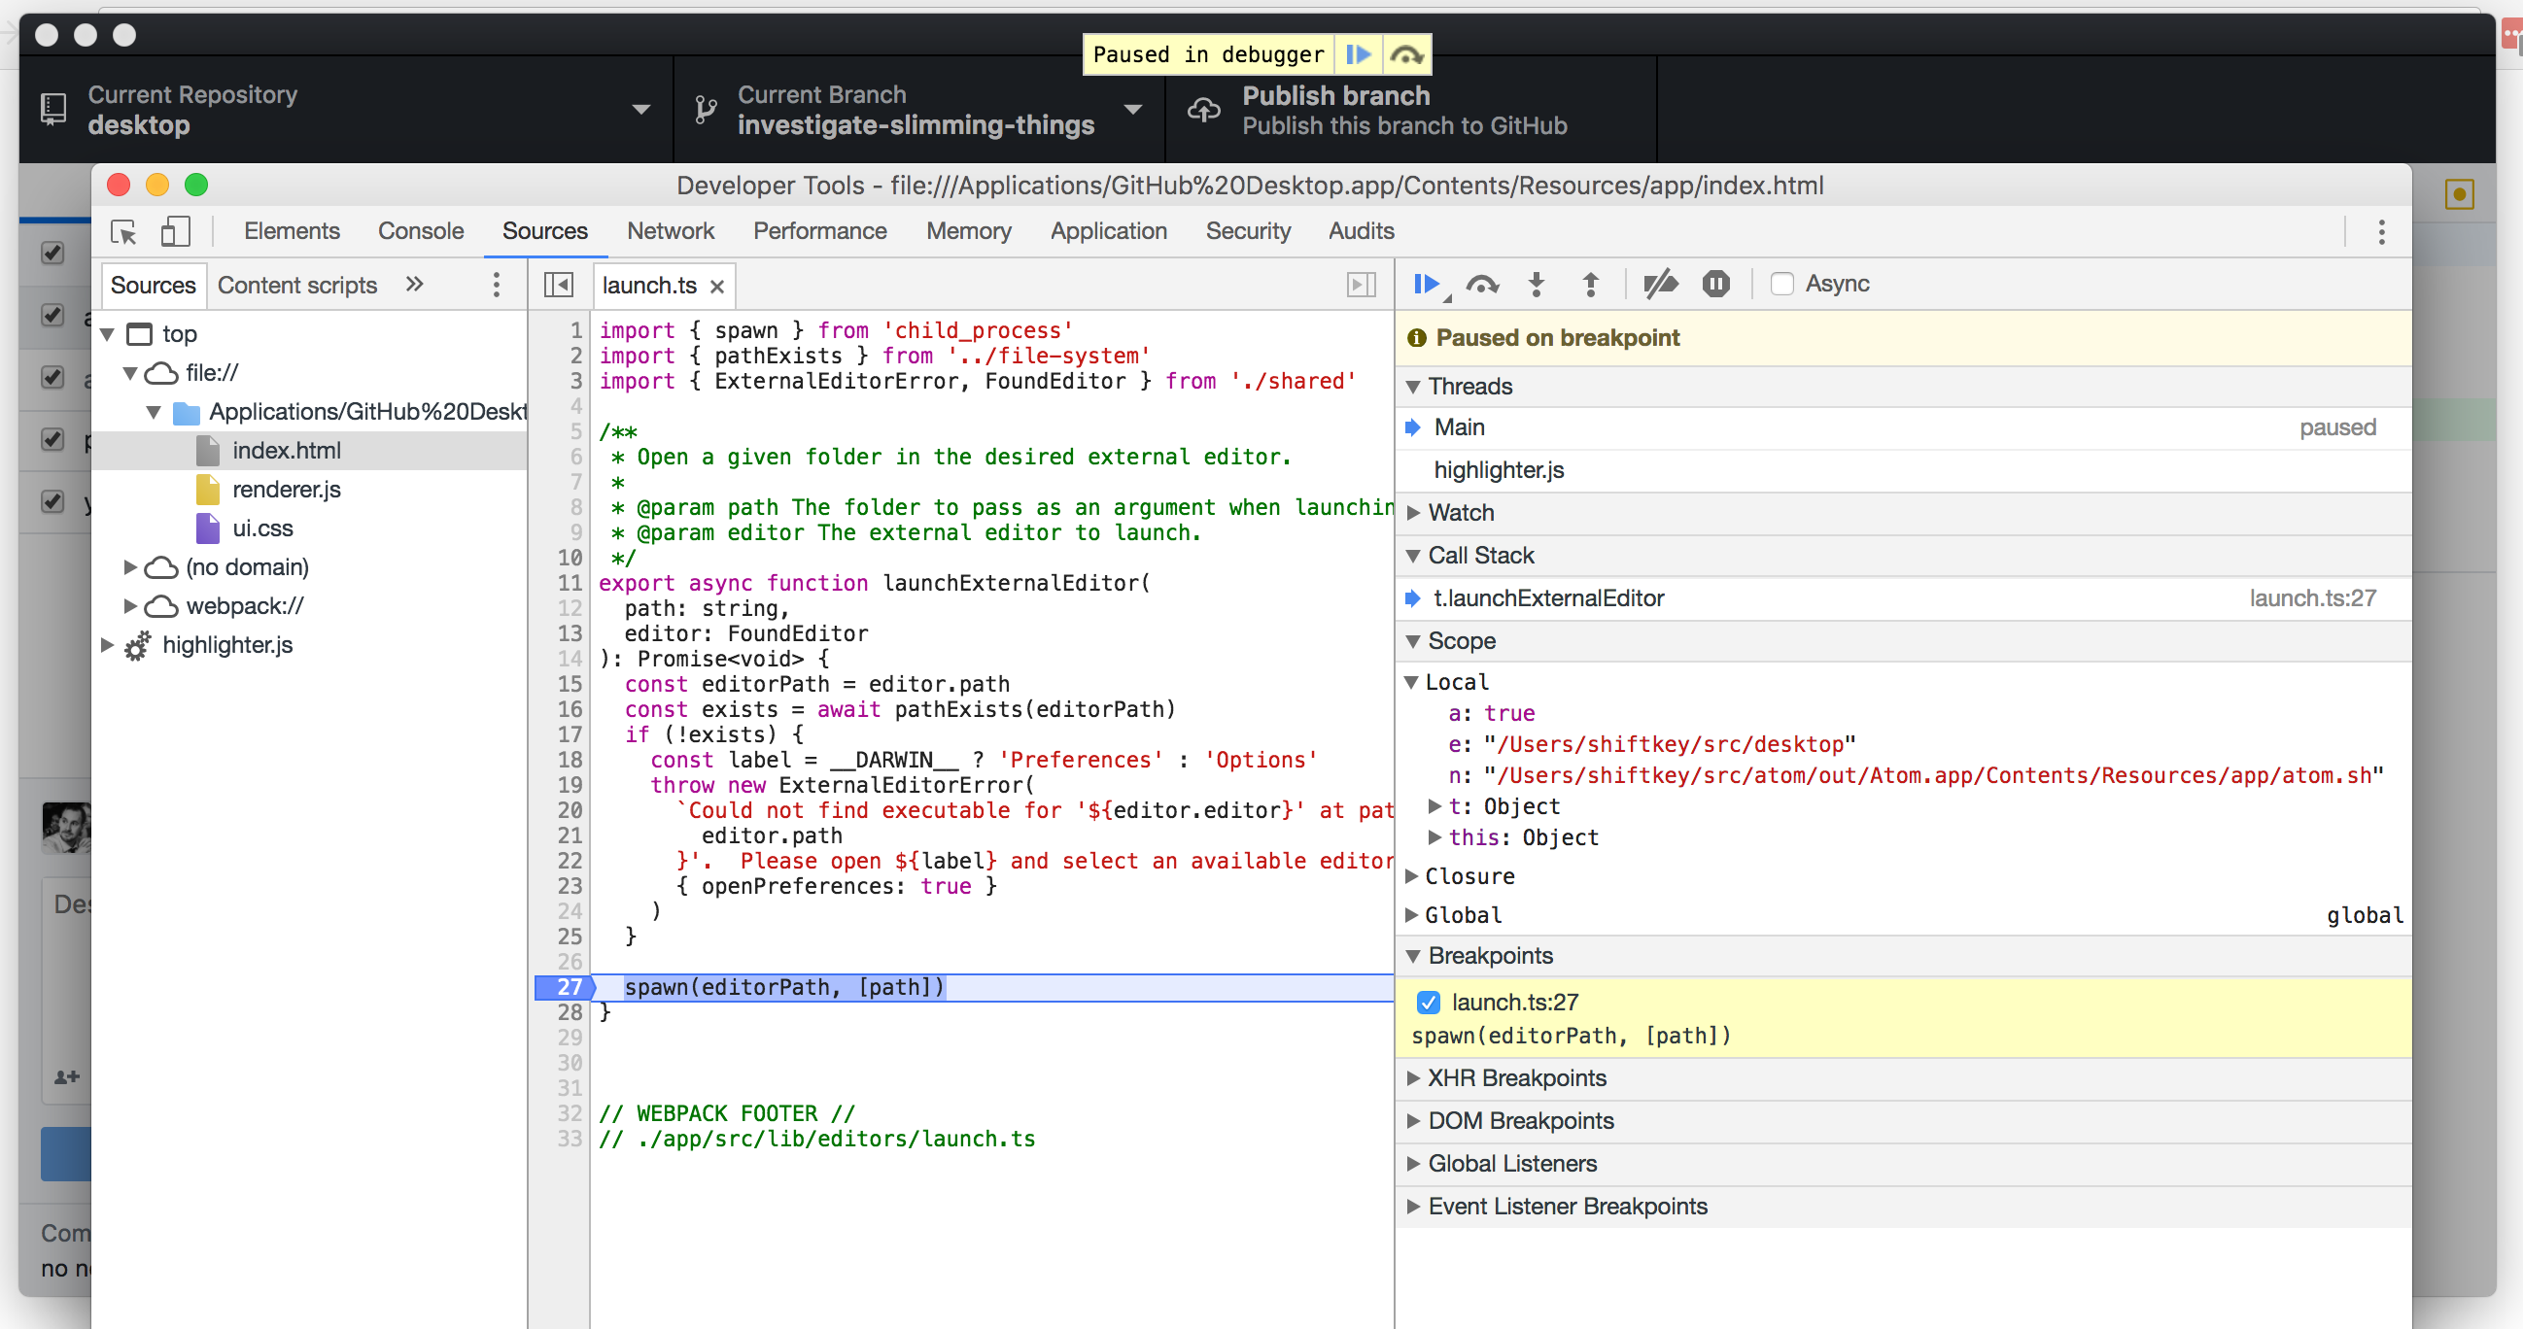Image resolution: width=2523 pixels, height=1329 pixels.
Task: Open the DevTools customize menu
Action: 2383,232
